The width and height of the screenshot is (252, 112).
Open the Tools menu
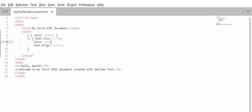61,5
